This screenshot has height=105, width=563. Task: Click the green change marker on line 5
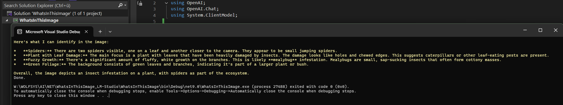tap(163, 21)
